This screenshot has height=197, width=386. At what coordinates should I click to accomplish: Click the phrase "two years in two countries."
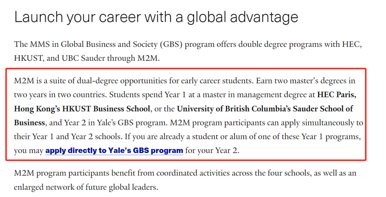[60, 95]
